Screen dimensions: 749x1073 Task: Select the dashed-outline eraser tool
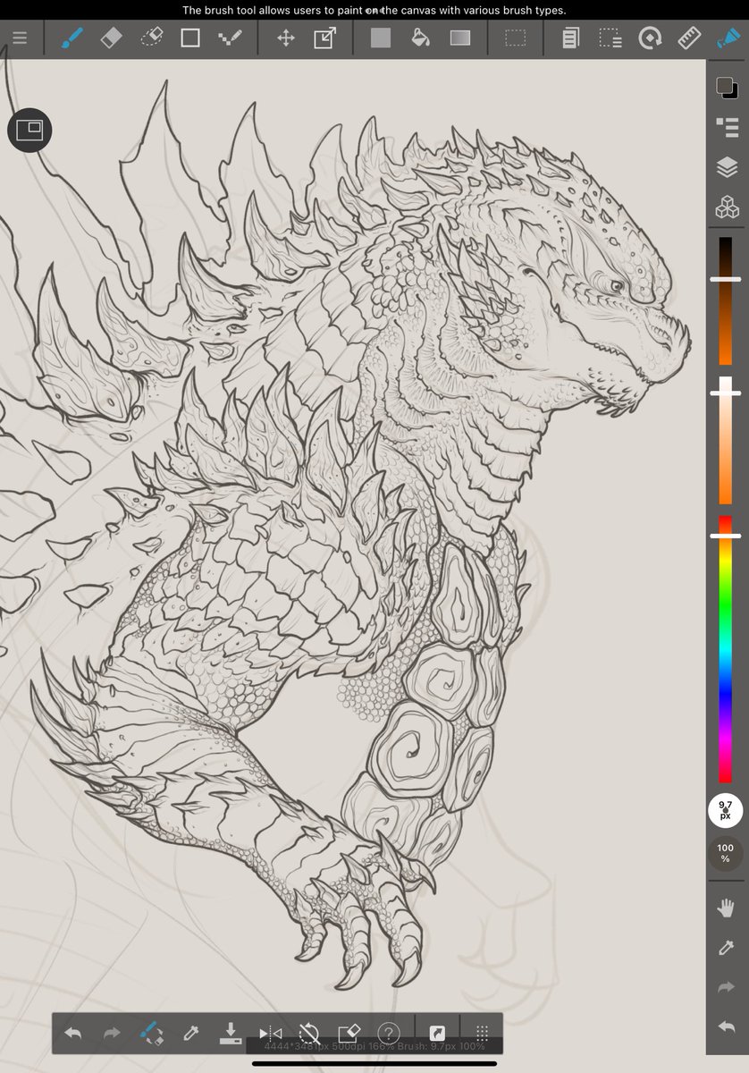pos(152,38)
